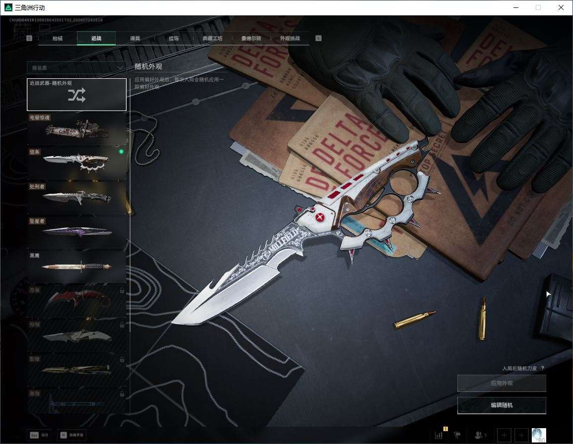573x444 pixels.
Task: Open the statistics bar-chart icon in bottom bar
Action: point(439,435)
